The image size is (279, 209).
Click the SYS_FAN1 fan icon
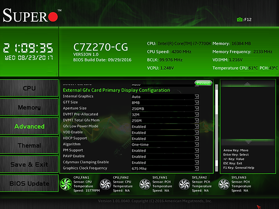point(145,184)
